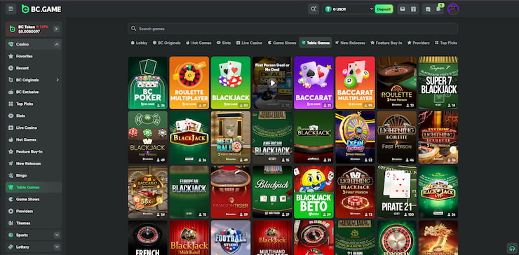This screenshot has height=255, width=519.
Task: Open the Lightning Roulette First Person tile
Action: pyautogui.click(x=396, y=137)
